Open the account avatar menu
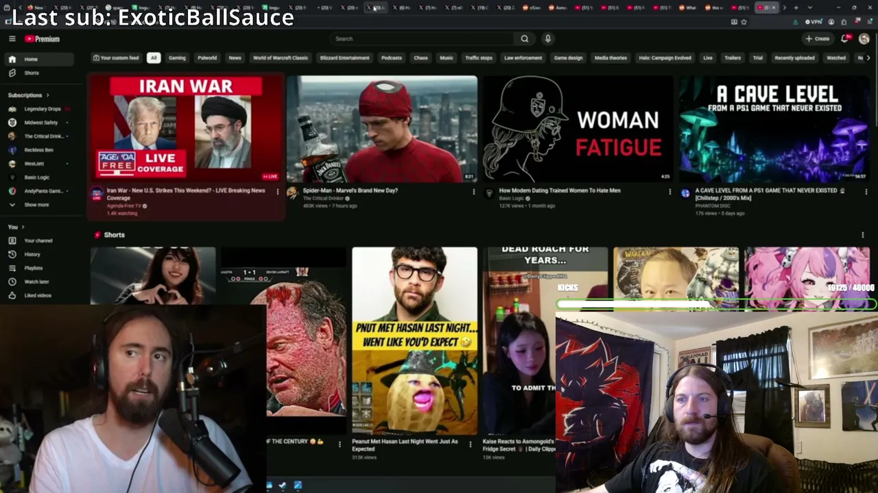Image resolution: width=878 pixels, height=493 pixels. coord(864,39)
